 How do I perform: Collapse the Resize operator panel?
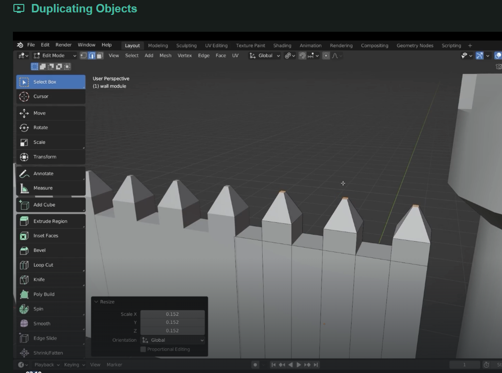tap(96, 302)
